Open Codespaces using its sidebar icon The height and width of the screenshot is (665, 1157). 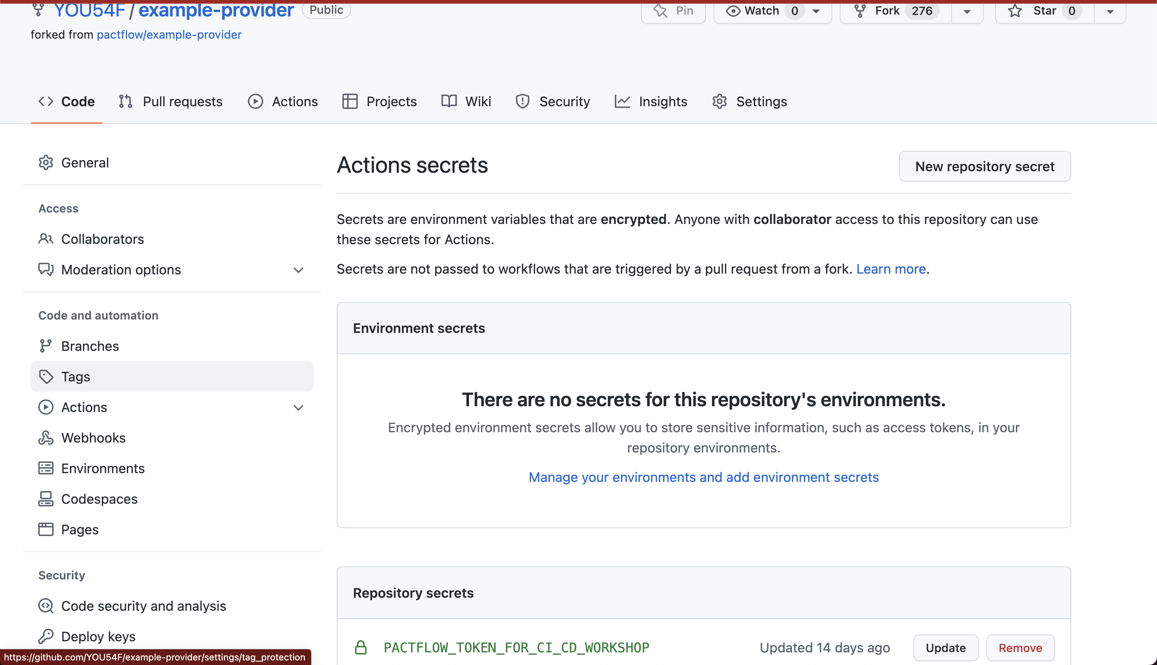(x=46, y=499)
